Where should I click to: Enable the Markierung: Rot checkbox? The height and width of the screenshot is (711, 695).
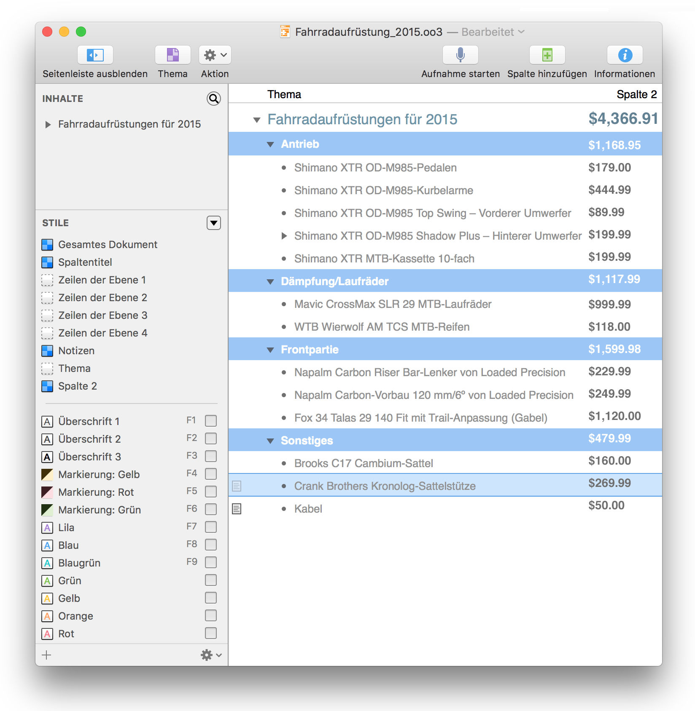point(211,492)
